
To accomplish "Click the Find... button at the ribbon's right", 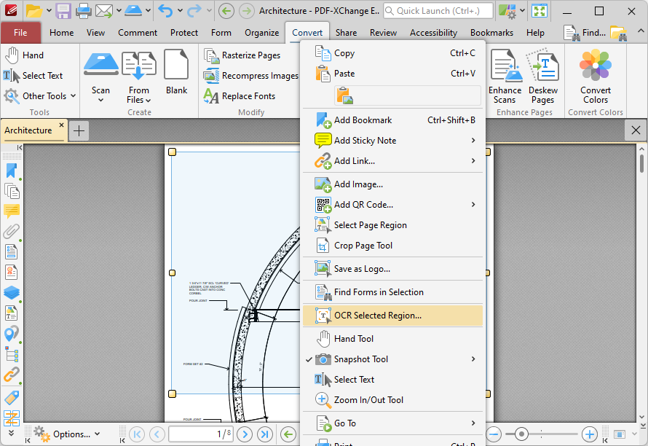I will pyautogui.click(x=585, y=33).
